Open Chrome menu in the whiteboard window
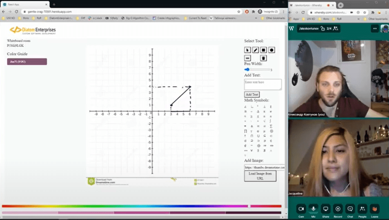This screenshot has width=389, height=220. (x=284, y=12)
